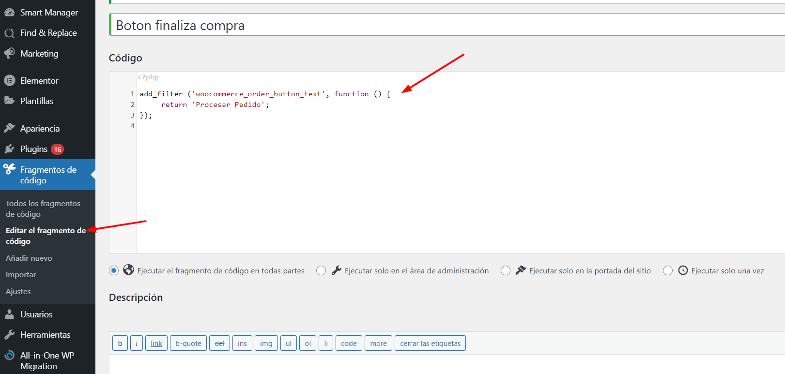Screen dimensions: 785x374
Task: Click the 'ins' quicktag button
Action: click(242, 343)
